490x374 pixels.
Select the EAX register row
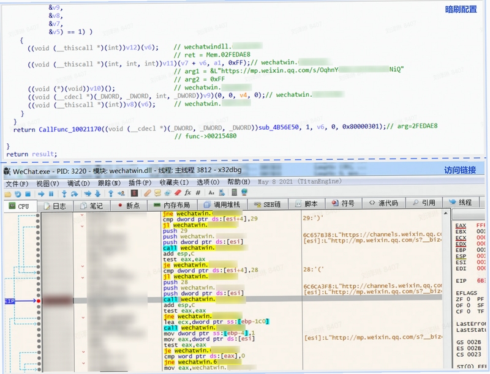tap(470, 225)
